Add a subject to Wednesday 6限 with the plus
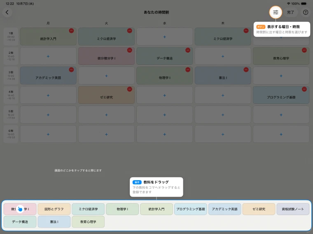The width and height of the screenshot is (313, 234). click(x=164, y=134)
